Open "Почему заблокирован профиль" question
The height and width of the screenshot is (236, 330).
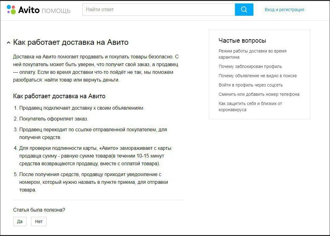click(x=250, y=66)
